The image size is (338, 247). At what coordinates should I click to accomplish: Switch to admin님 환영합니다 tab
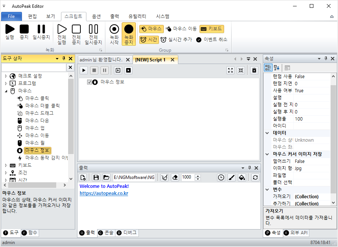coord(101,60)
